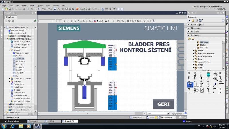Switch to Overview tab in bottom bar
Screen dimensions: 229x129
tap(35, 121)
